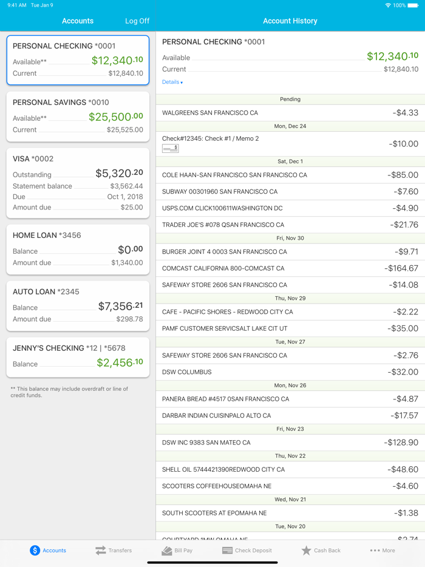
Task: Select the VISA *0002 account
Action: coord(78,182)
